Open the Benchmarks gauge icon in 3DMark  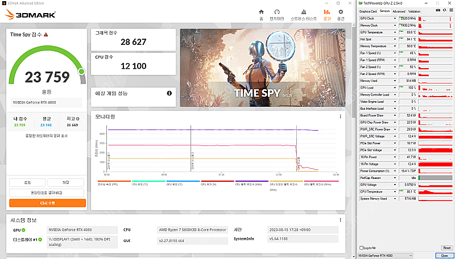277,12
